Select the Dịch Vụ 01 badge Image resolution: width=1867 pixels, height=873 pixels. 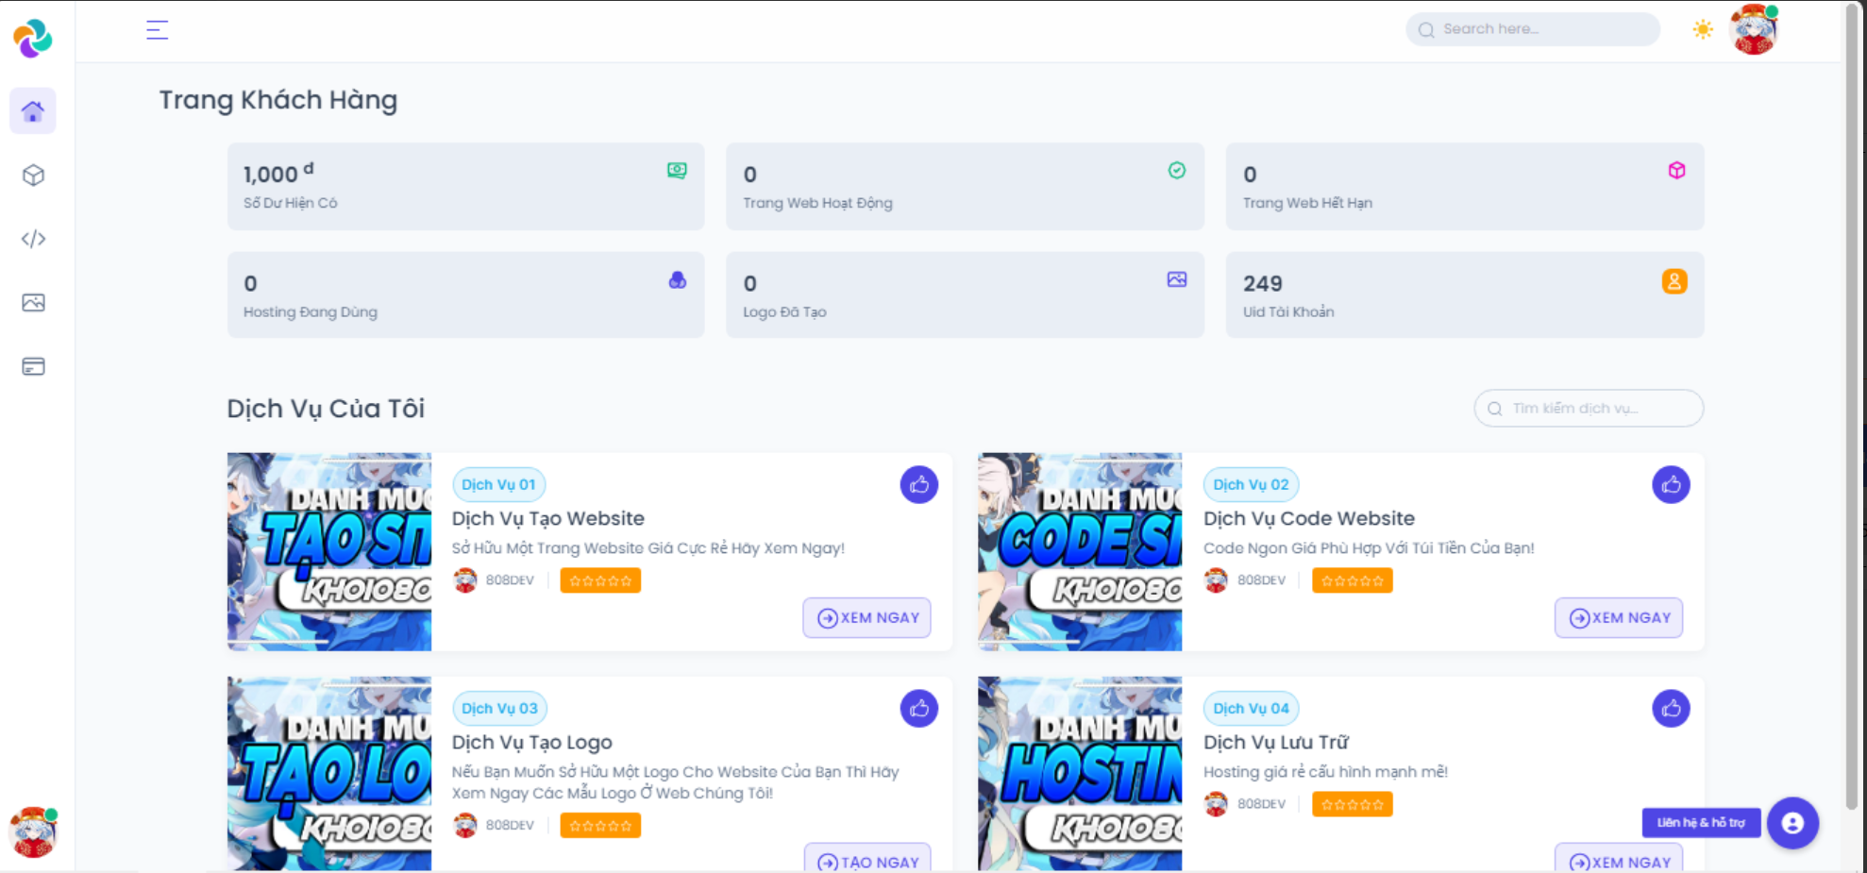click(498, 484)
